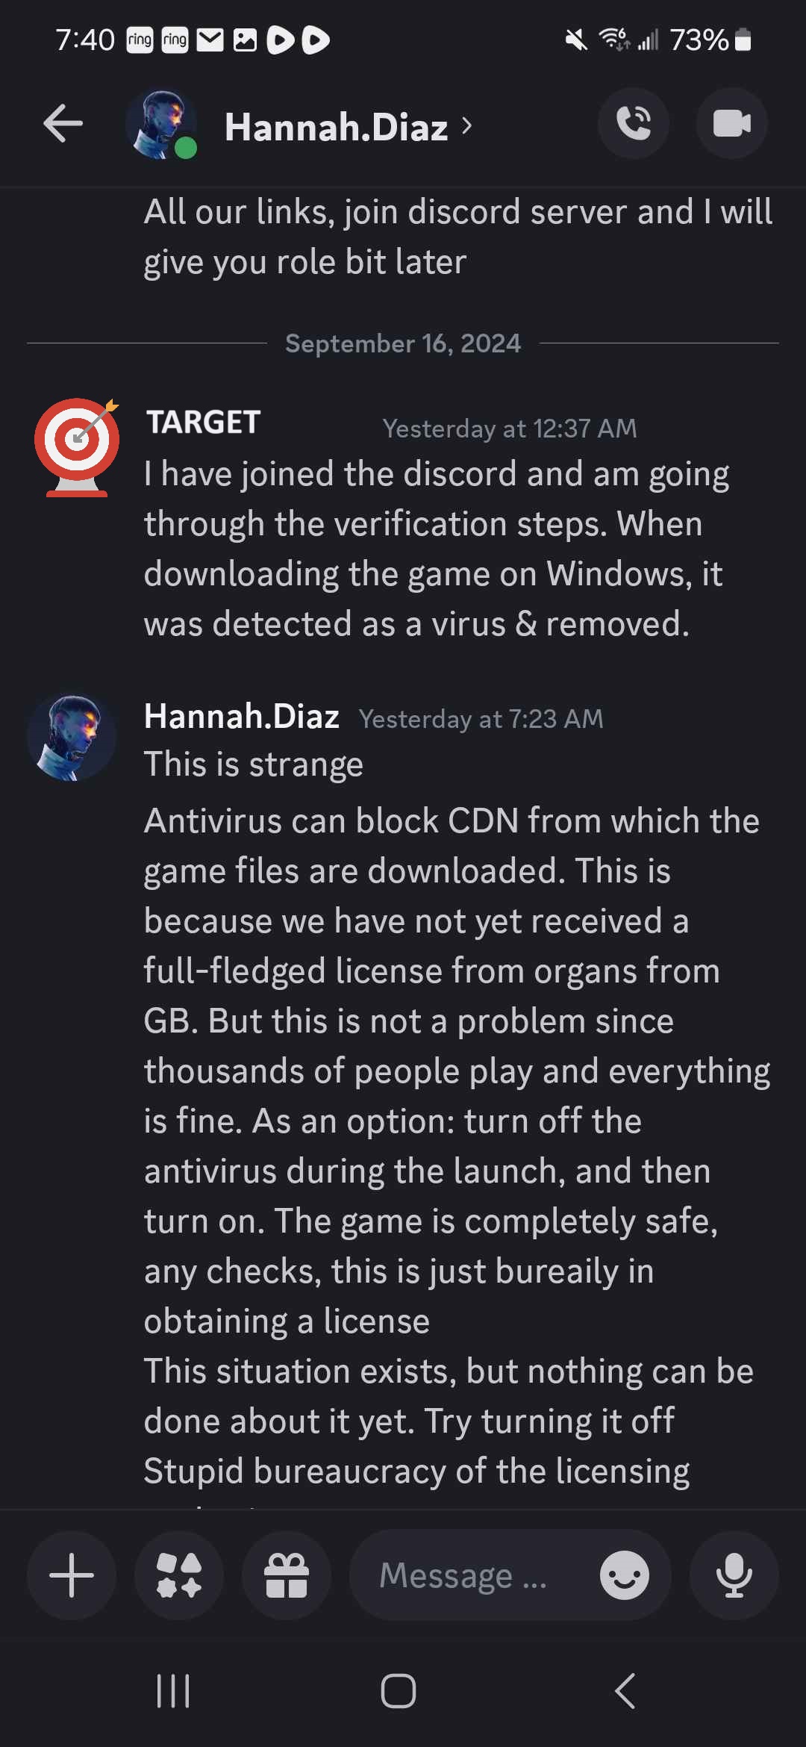Open Hannah.Diaz header avatar

[x=161, y=124]
